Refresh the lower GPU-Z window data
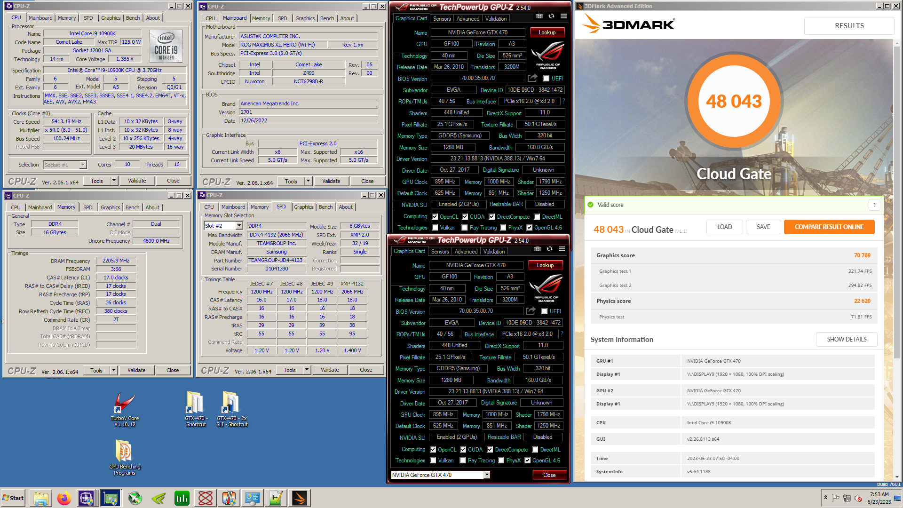The width and height of the screenshot is (903, 508). click(x=549, y=249)
